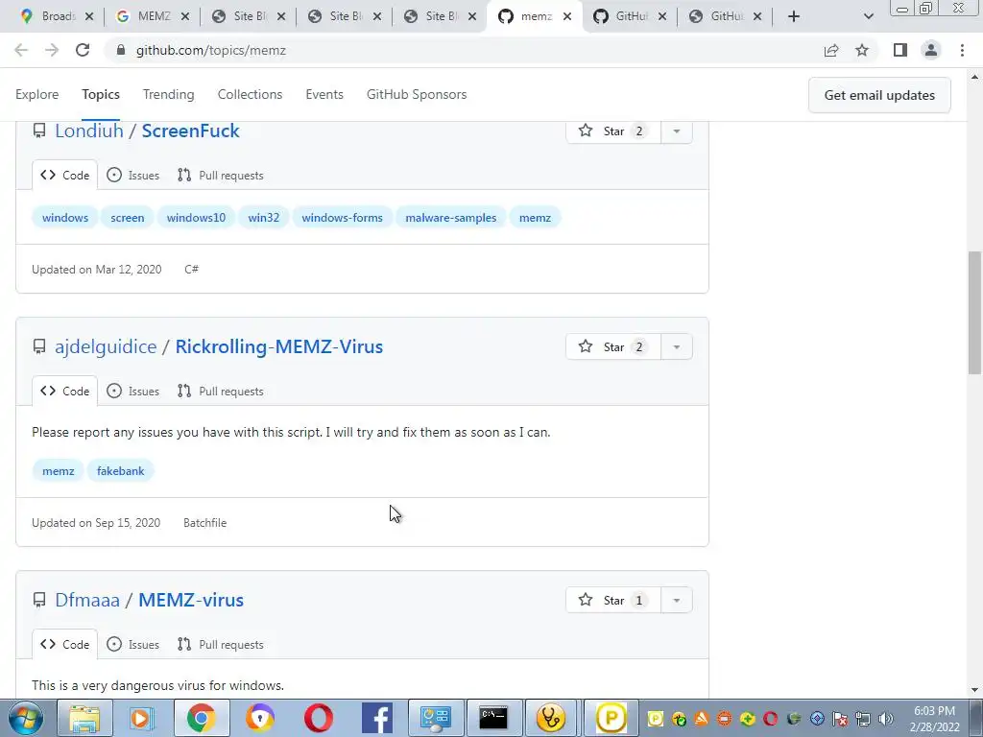Open the Rickrolling-MEMZ-Virus repository link
The image size is (983, 737).
(279, 346)
